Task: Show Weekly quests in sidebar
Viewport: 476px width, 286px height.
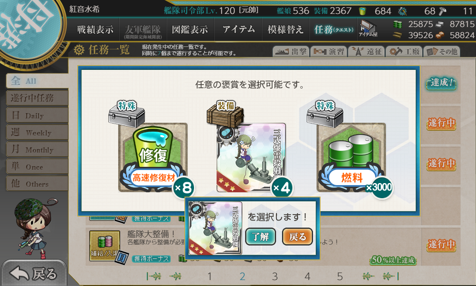Action: coord(37,132)
